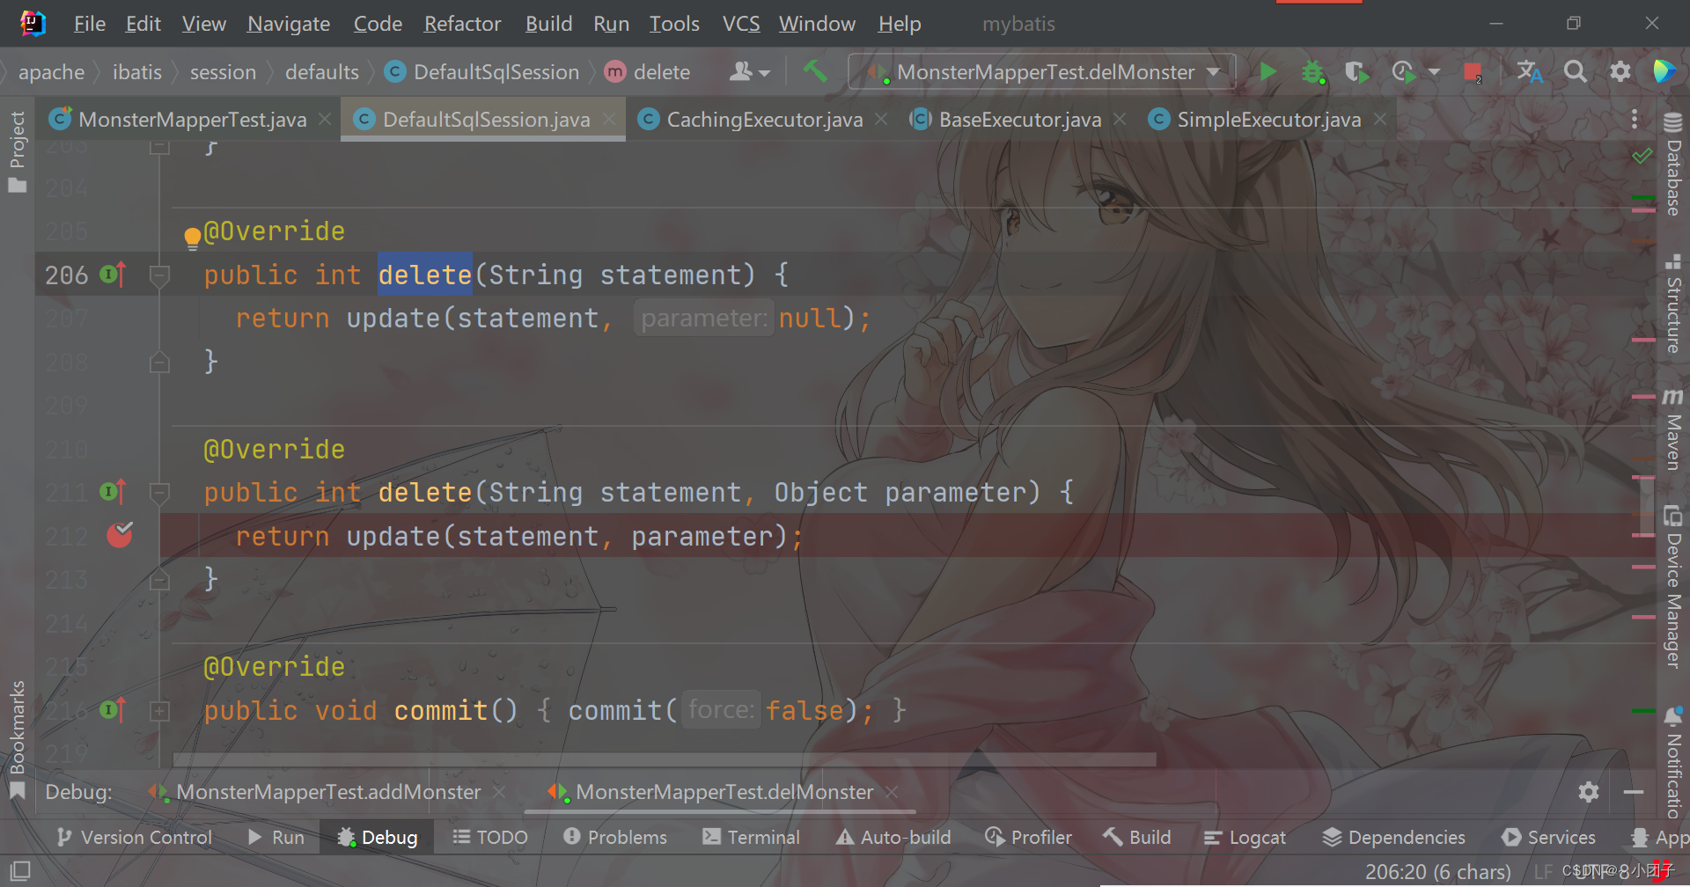Stop the running process with the red square
This screenshot has height=887, width=1690.
[x=1472, y=71]
